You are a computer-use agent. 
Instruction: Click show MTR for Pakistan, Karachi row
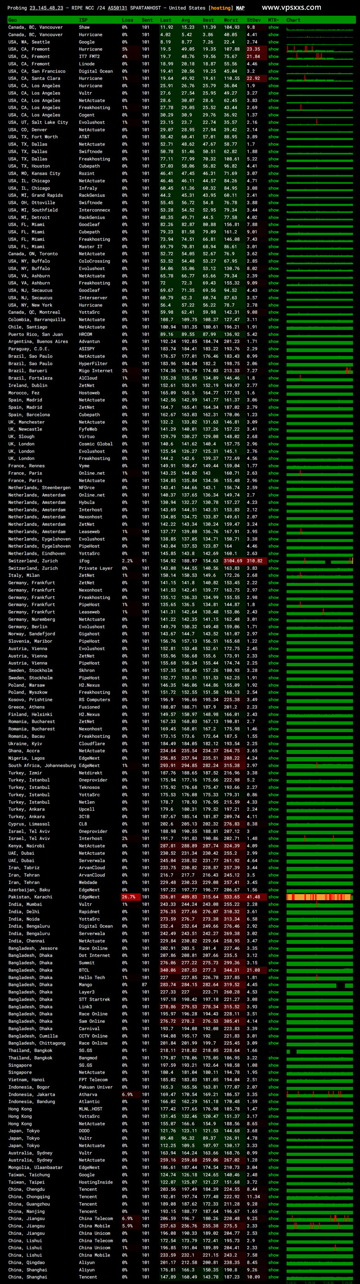click(273, 897)
